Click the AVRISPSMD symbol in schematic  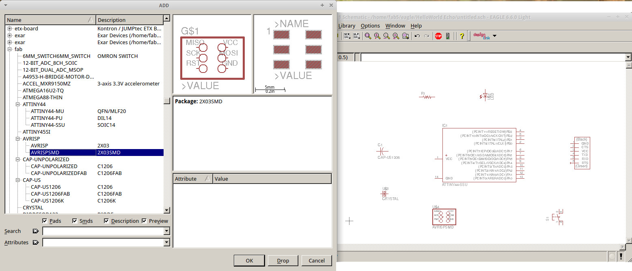[444, 217]
